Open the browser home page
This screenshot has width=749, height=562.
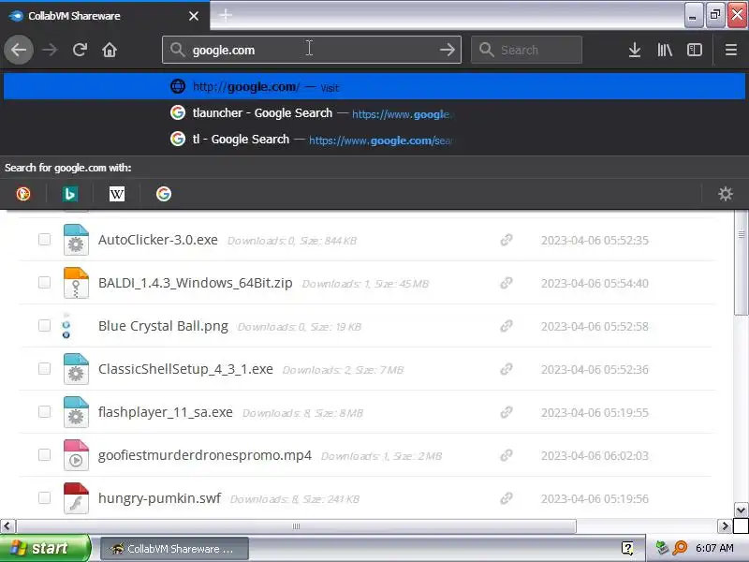click(110, 50)
